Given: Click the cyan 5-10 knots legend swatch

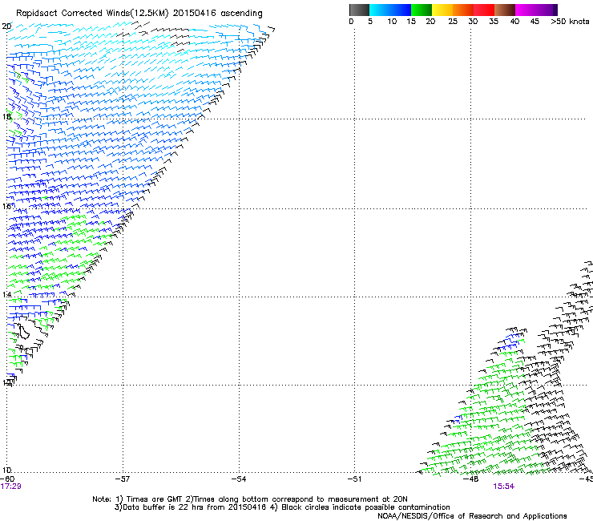Looking at the screenshot, I should [x=380, y=10].
